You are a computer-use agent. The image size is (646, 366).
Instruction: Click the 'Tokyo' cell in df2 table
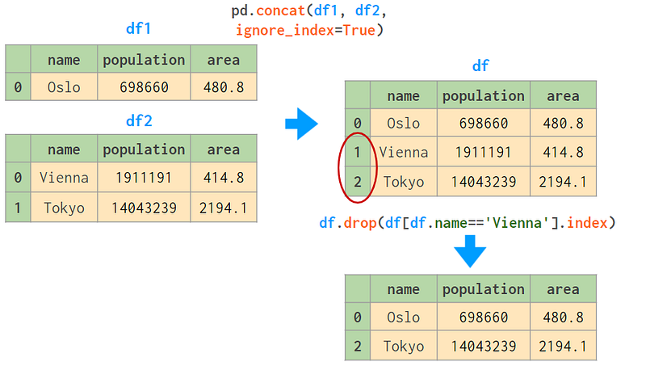(x=64, y=208)
